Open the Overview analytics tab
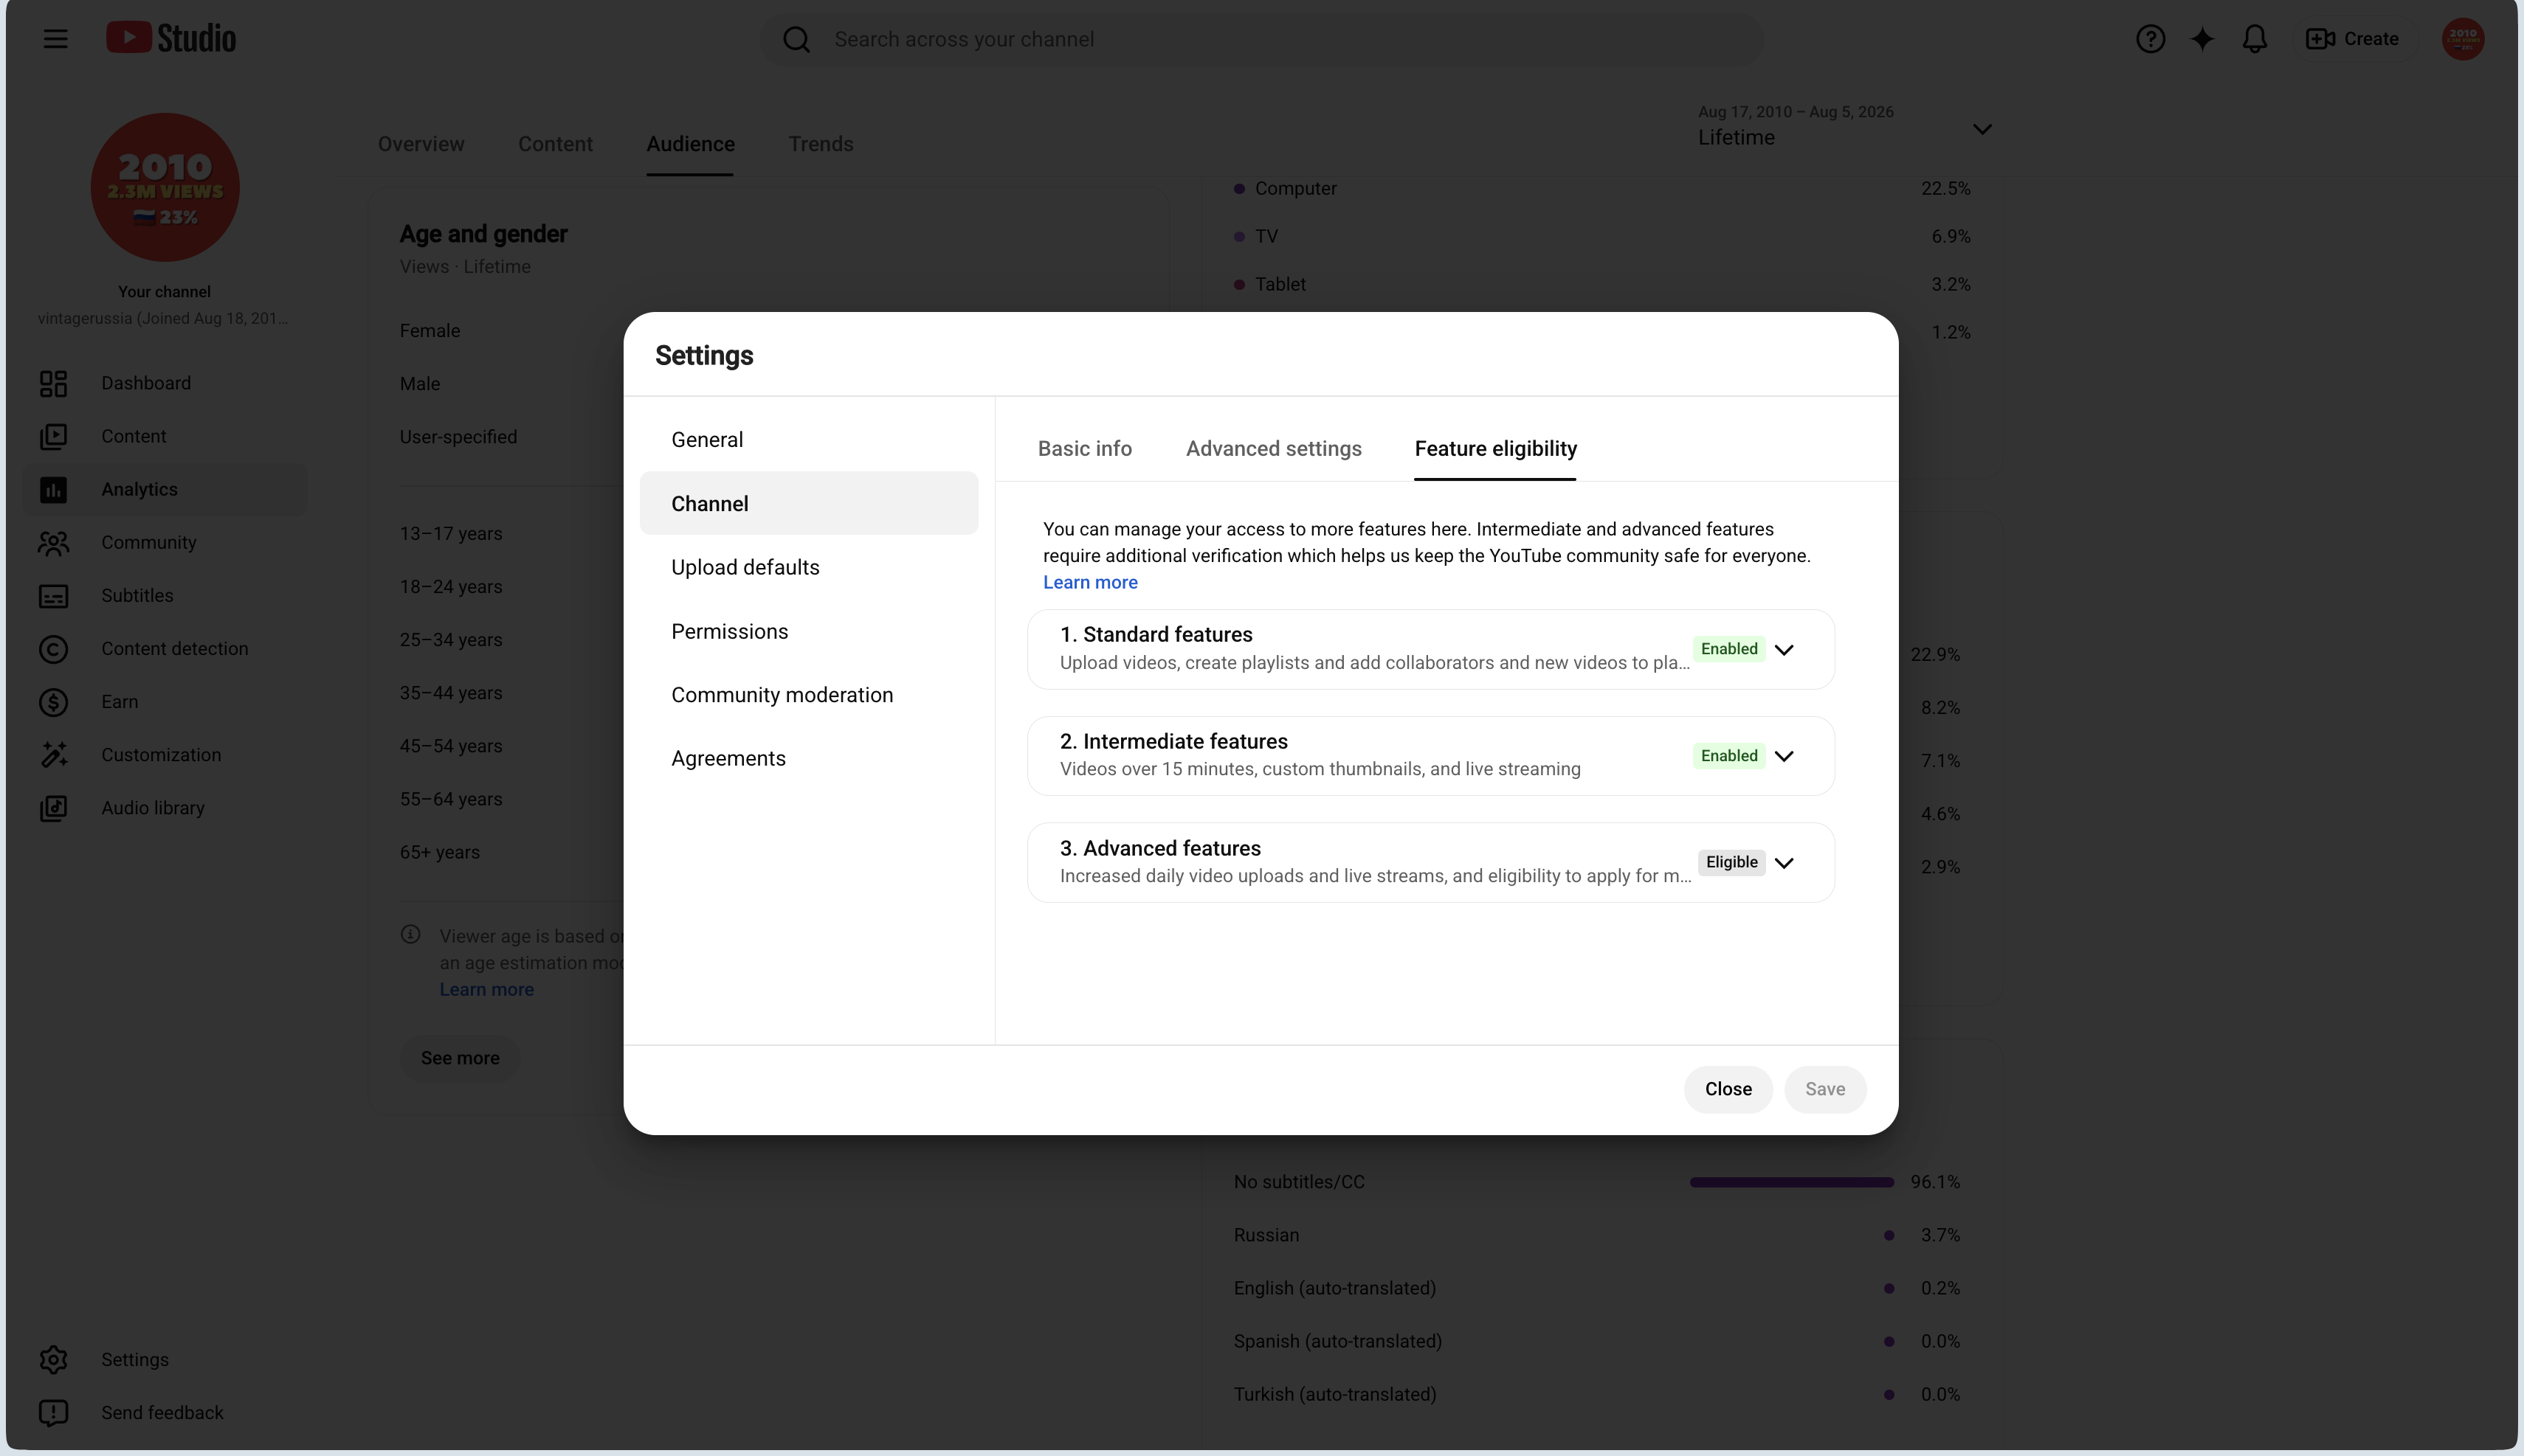 pyautogui.click(x=421, y=144)
